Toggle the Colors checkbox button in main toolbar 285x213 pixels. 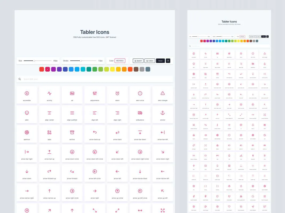(150, 61)
